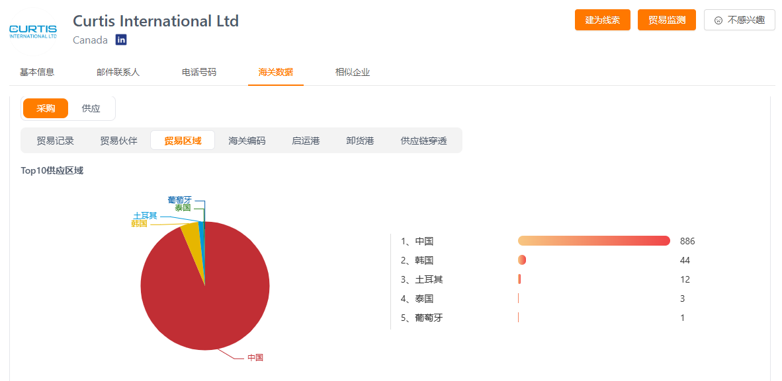The image size is (782, 381).
Task: Select the 贸易区域 sub-tab
Action: pos(183,141)
